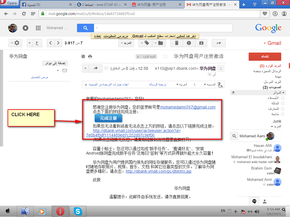
Task: Click the red compose button
Action: click(x=265, y=57)
